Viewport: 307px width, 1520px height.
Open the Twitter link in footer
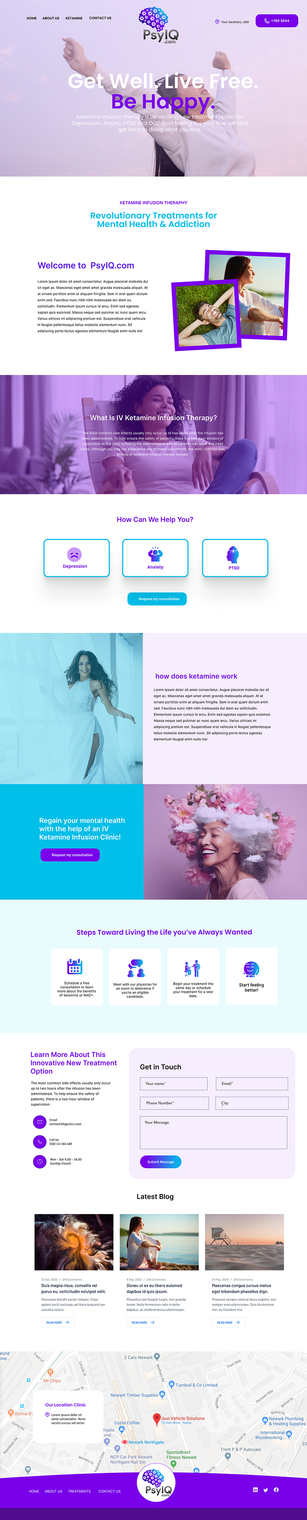[266, 1490]
